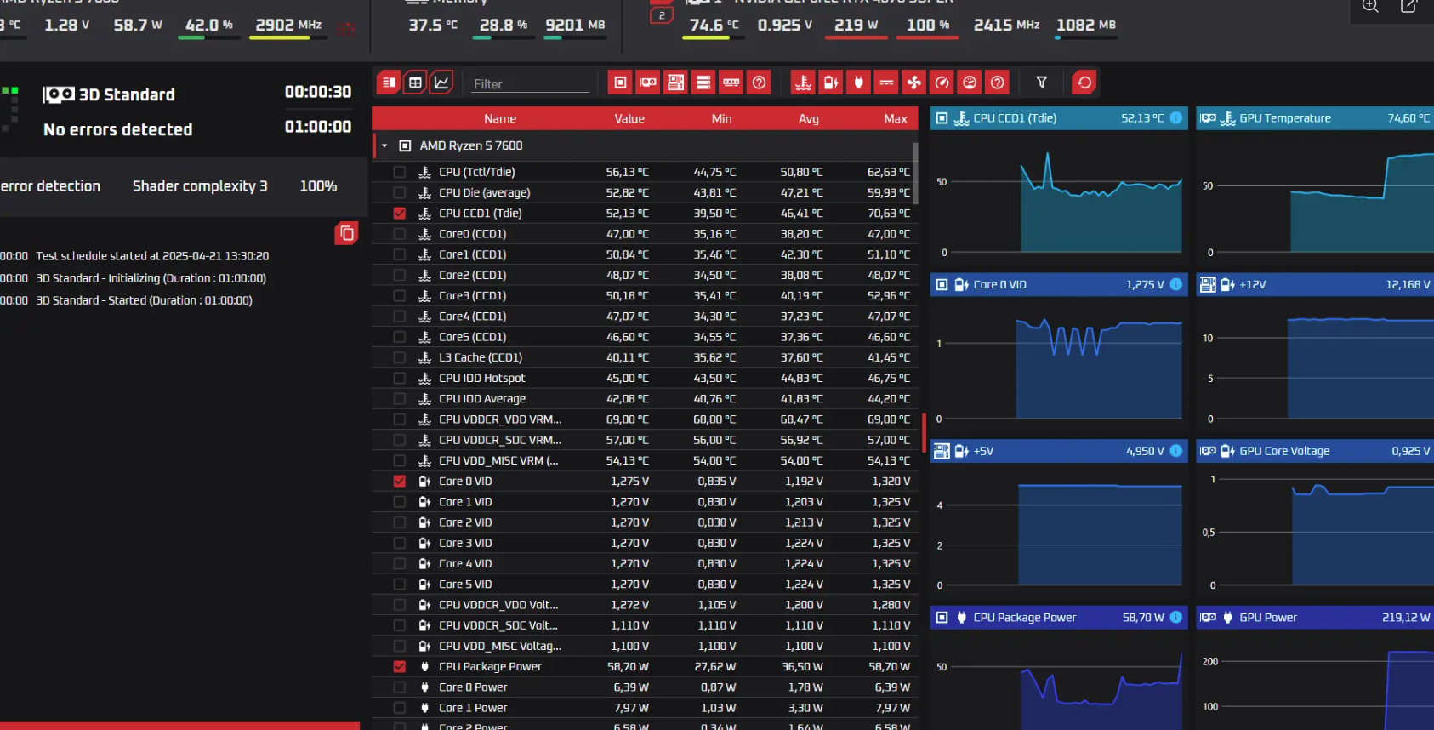Click the 3D Standard test title

tap(127, 94)
